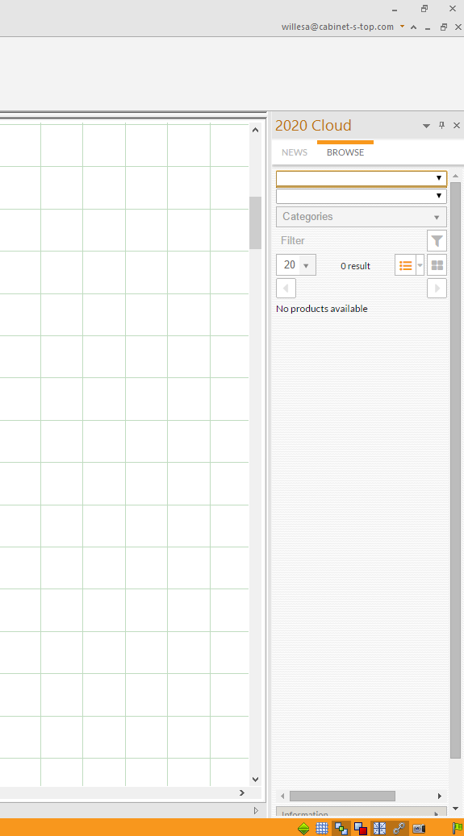The height and width of the screenshot is (836, 464).
Task: Click the chain link icon in status bar
Action: [399, 829]
